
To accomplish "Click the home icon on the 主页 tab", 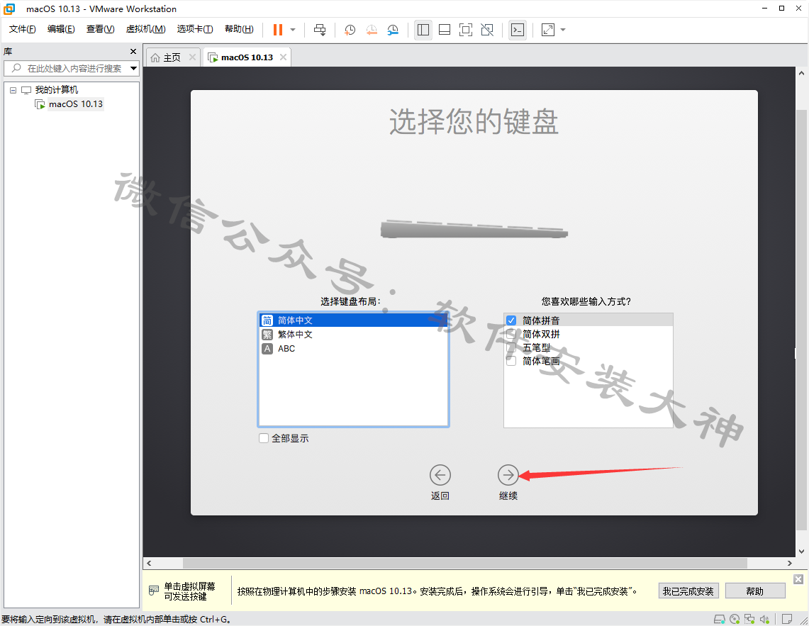I will tap(155, 58).
